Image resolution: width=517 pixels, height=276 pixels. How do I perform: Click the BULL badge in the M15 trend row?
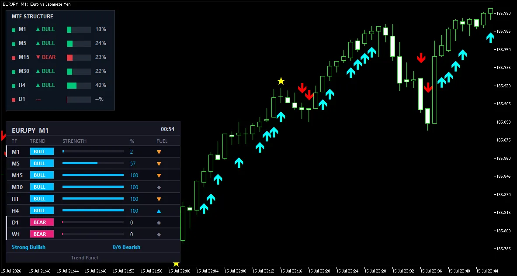pyautogui.click(x=42, y=175)
